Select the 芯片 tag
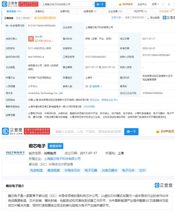Screen dimensions: 175x212 pos(142,170)
